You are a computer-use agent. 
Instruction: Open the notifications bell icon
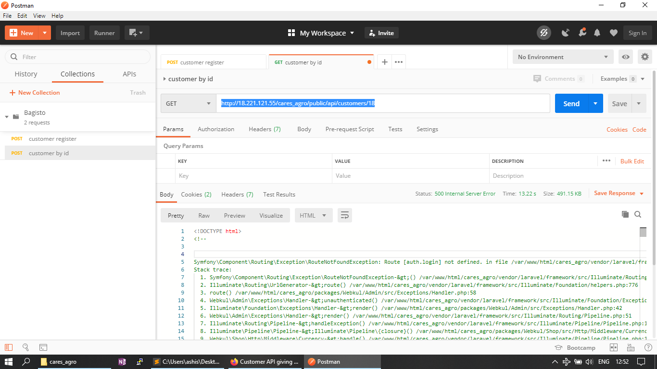[x=597, y=33]
